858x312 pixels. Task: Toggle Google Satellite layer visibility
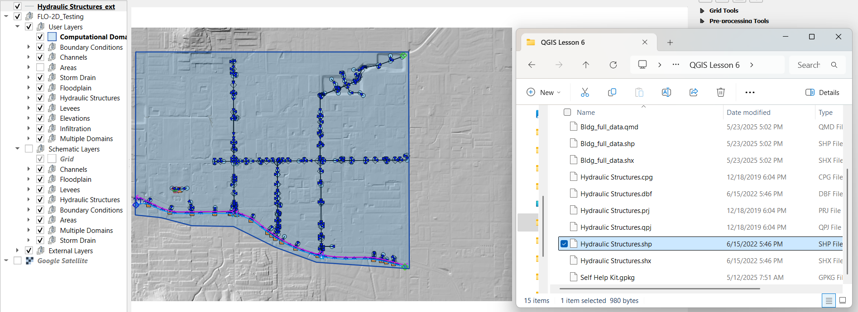18,260
